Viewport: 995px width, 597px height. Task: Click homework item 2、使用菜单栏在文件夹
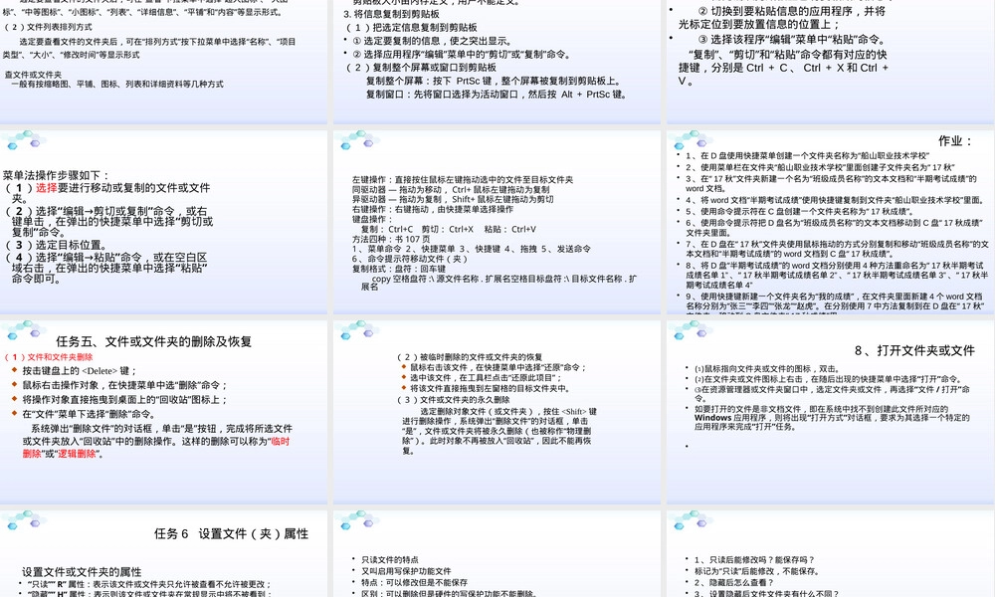[820, 167]
